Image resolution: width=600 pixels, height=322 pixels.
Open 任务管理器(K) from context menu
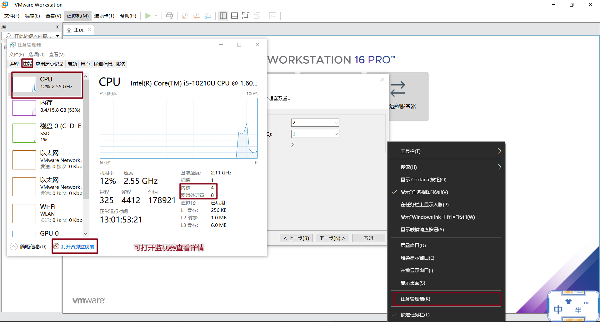coord(447,299)
